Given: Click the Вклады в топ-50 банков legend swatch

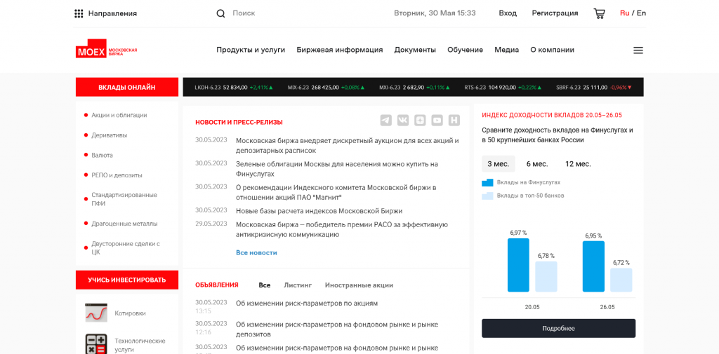Looking at the screenshot, I should click(487, 196).
